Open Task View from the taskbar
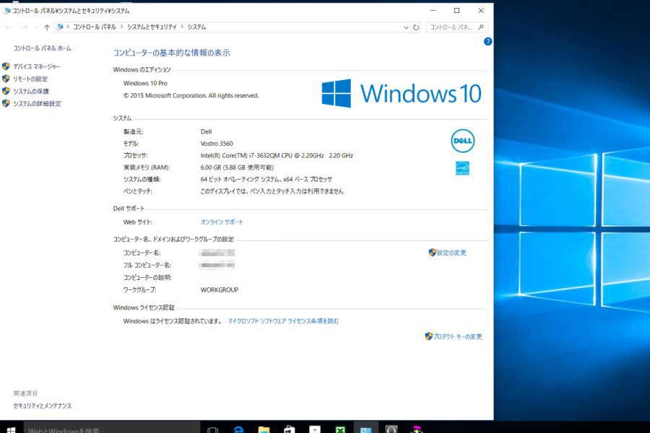 tap(212, 429)
